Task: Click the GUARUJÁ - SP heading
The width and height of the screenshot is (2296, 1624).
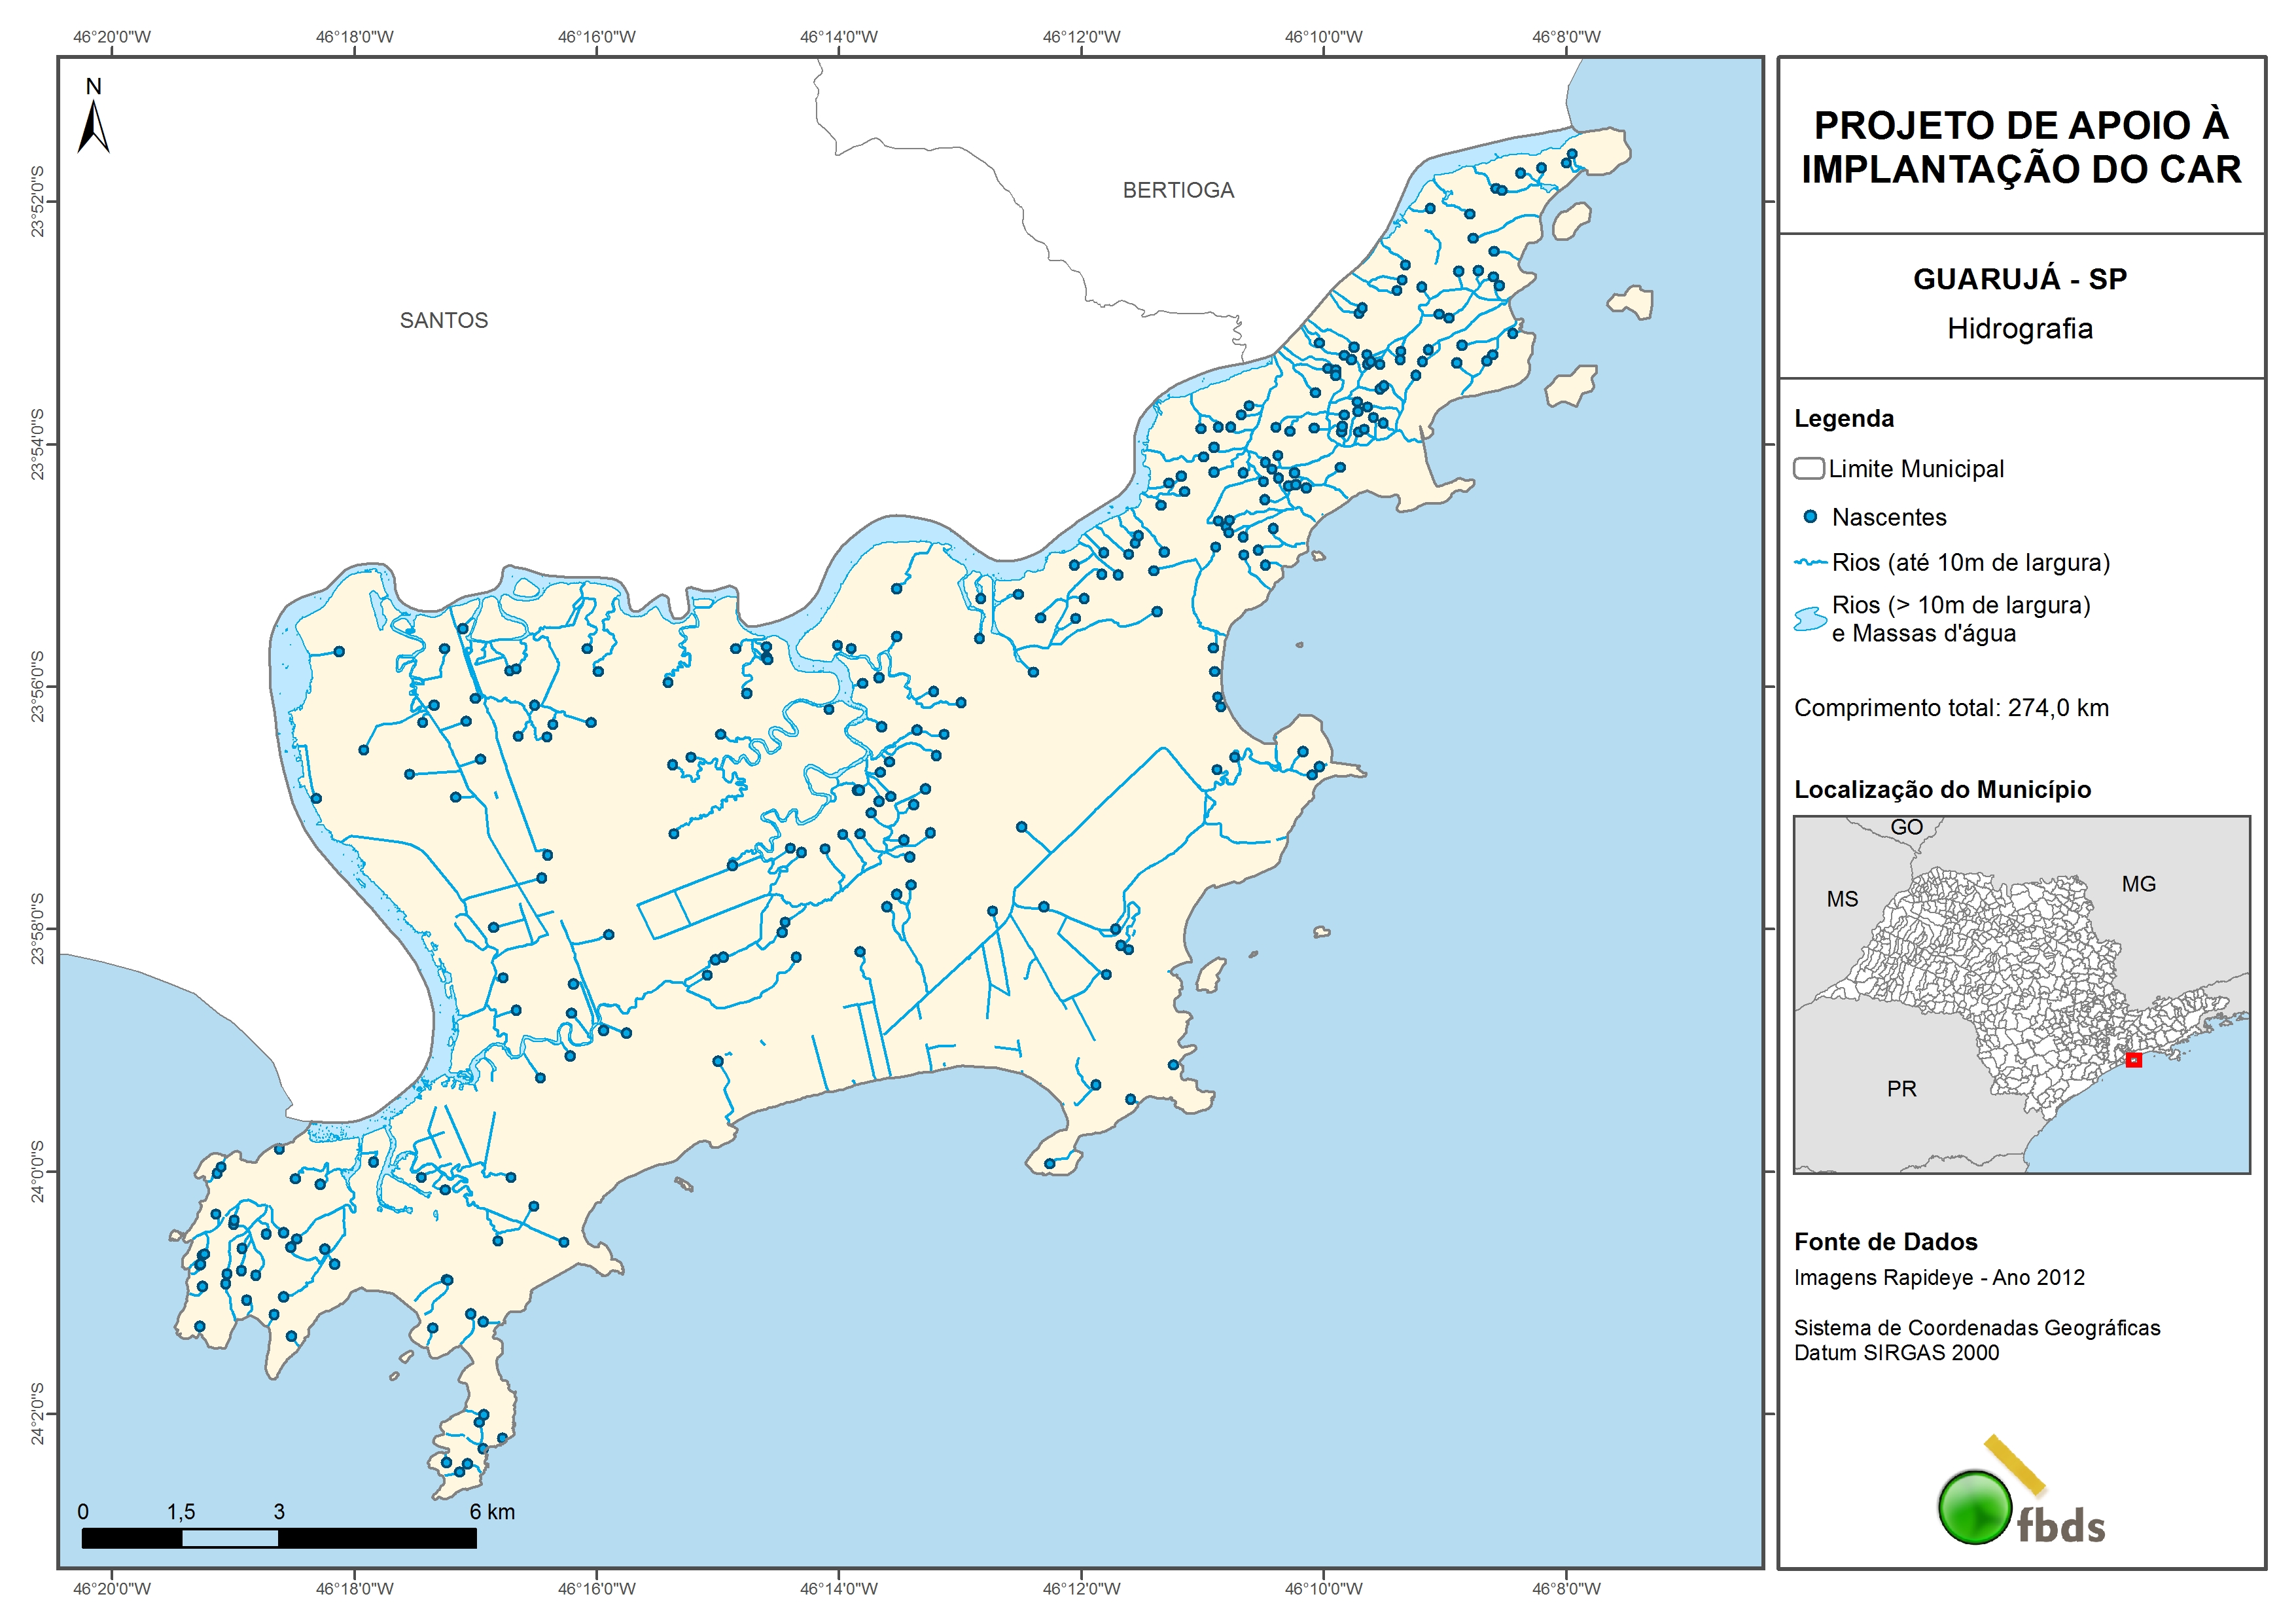Action: click(2020, 279)
